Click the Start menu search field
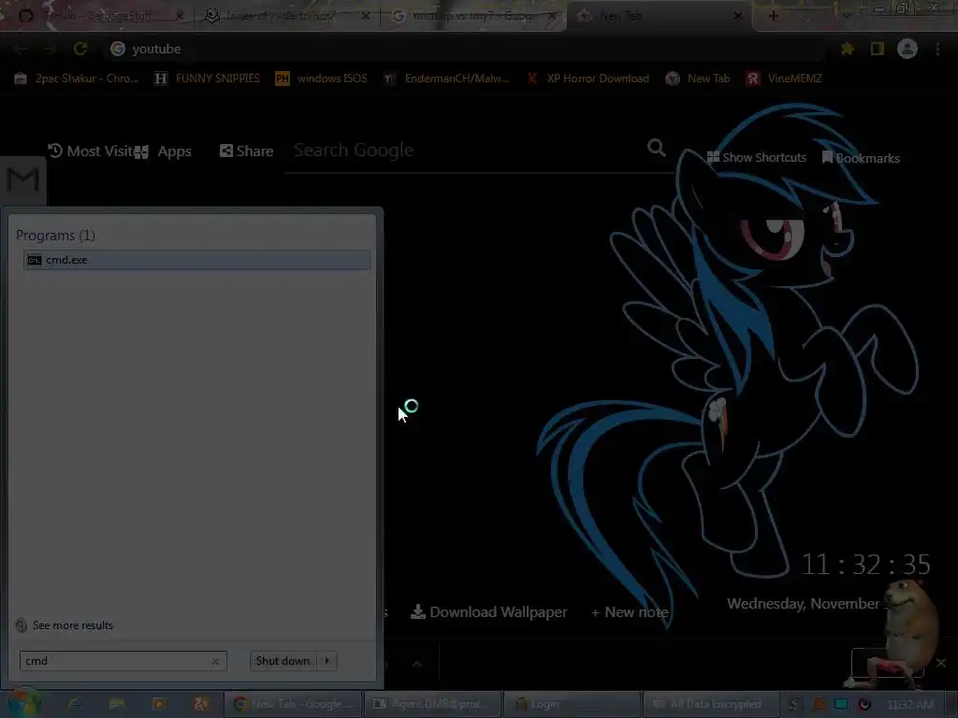 tap(123, 661)
